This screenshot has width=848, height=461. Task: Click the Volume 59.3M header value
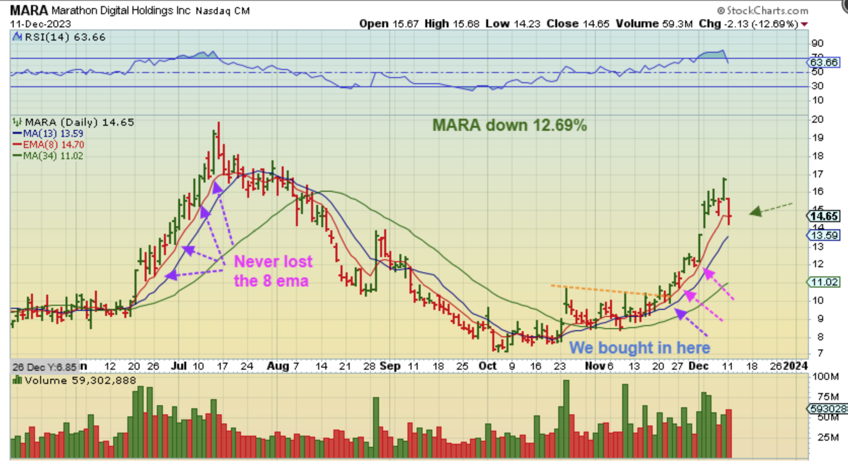pyautogui.click(x=654, y=24)
